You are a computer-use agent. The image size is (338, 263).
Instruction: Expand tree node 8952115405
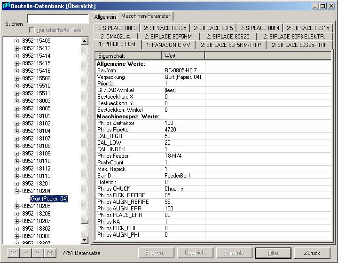(x=16, y=41)
